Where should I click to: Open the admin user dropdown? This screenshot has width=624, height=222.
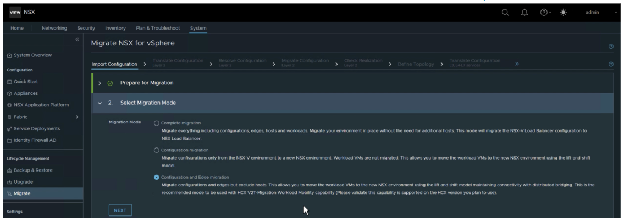600,12
